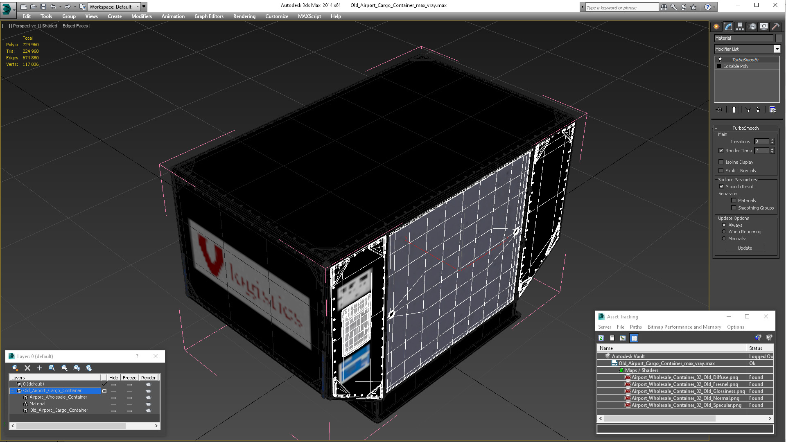The height and width of the screenshot is (442, 786).
Task: Click the binoculars search icon
Action: [664, 7]
